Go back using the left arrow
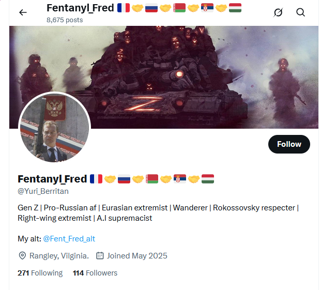The image size is (321, 290). (23, 12)
